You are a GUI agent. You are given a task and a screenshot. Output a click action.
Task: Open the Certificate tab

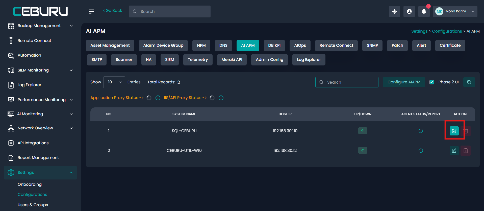click(450, 45)
